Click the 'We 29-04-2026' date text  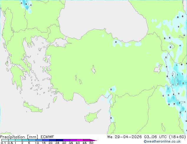click(124, 137)
